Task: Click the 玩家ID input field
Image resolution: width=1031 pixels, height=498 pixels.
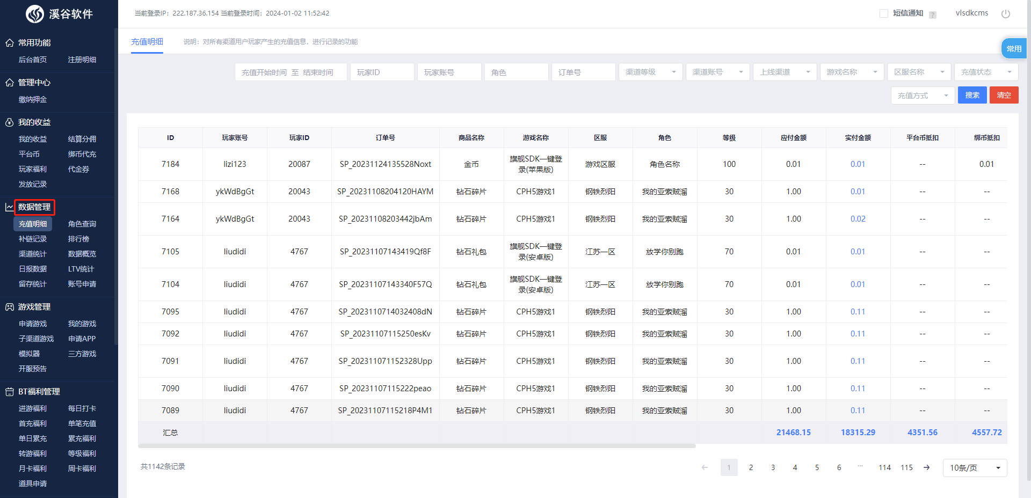Action: click(382, 72)
